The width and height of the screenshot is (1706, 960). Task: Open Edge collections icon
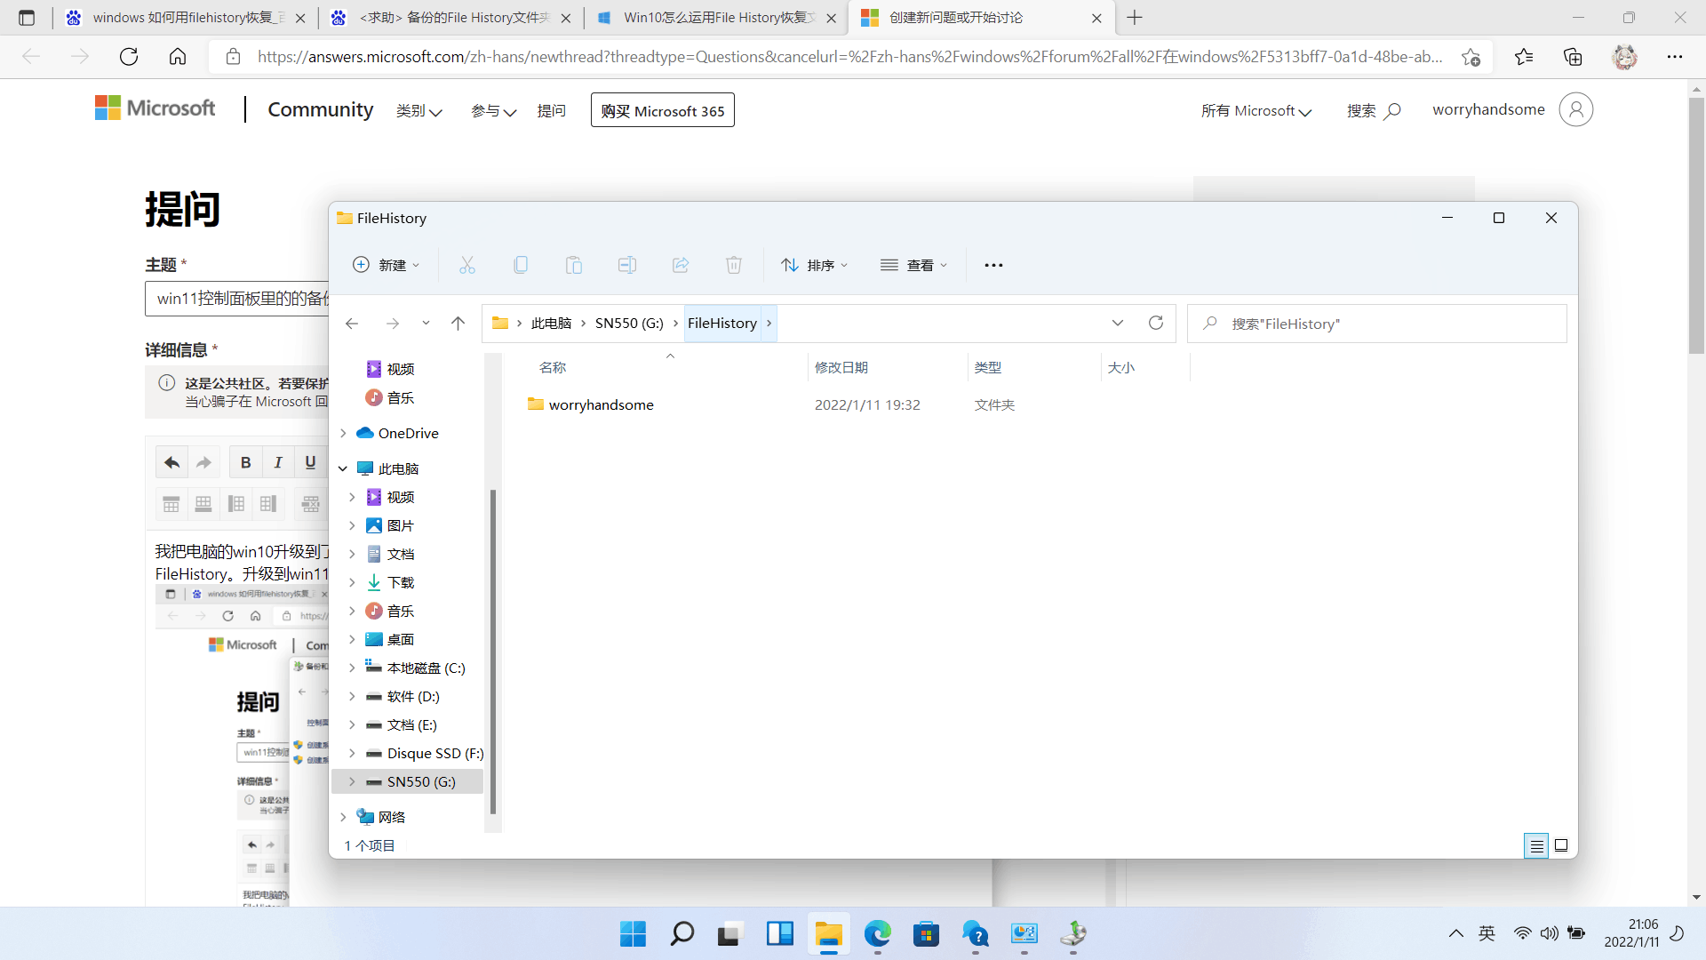point(1573,57)
